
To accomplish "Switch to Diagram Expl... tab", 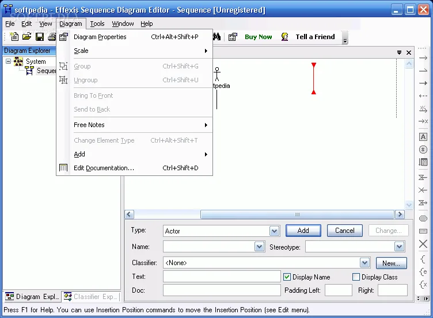I will pos(32,297).
